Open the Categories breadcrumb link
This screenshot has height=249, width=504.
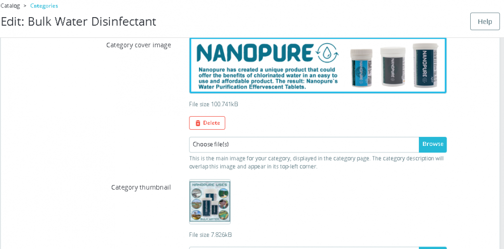[x=44, y=6]
